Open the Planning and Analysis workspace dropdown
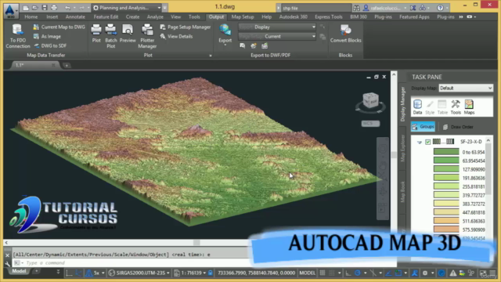This screenshot has height=282, width=501. point(127,8)
